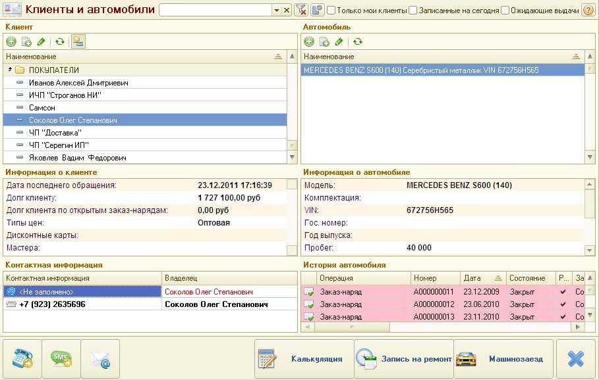The image size is (599, 380).
Task: Edit selected client with the pencil icon
Action: point(42,41)
